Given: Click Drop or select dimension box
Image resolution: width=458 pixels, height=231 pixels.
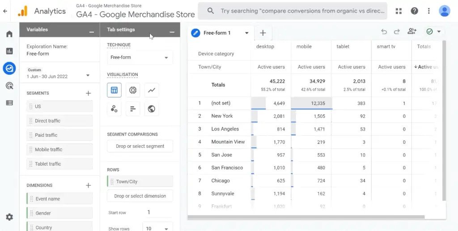Looking at the screenshot, I should pyautogui.click(x=140, y=196).
